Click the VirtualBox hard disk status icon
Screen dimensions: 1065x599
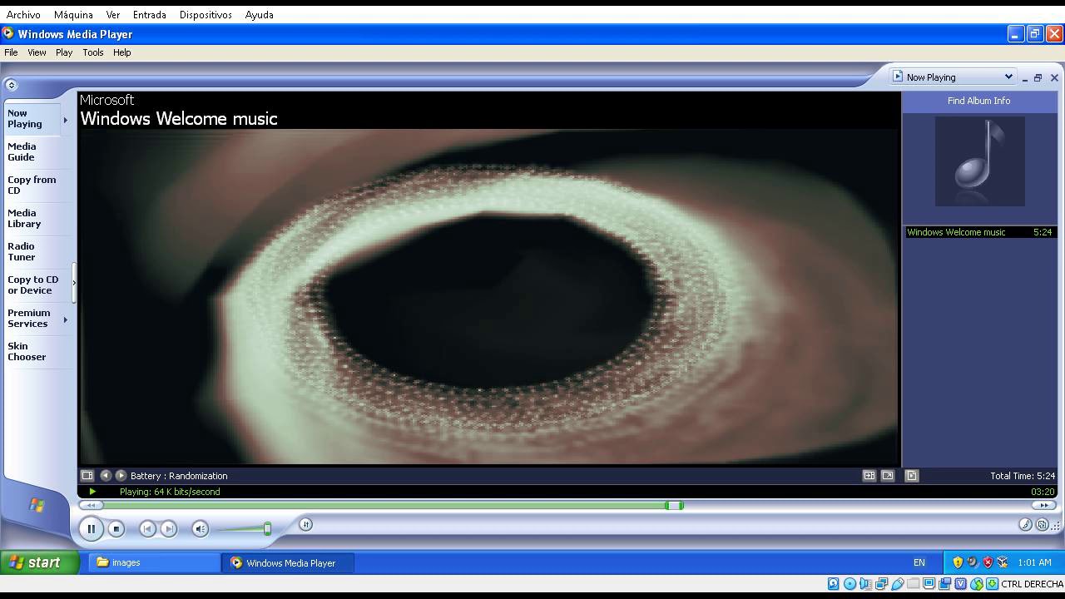tap(834, 584)
